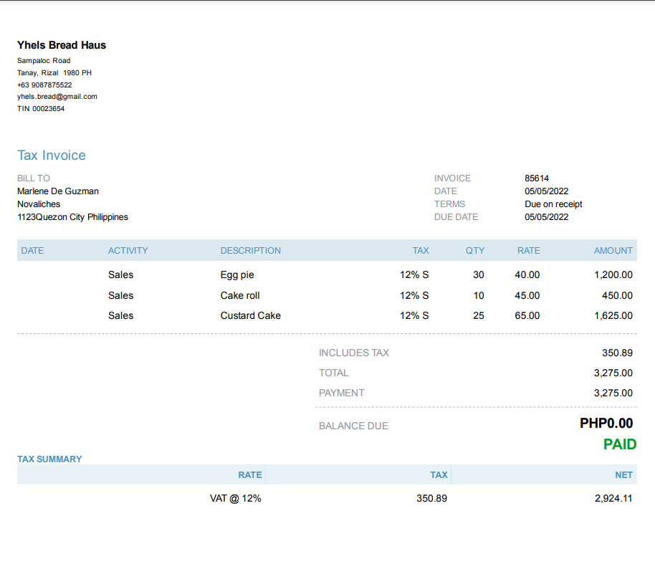This screenshot has height=564, width=655.
Task: Click the RATE header in the tax summary
Action: coord(250,475)
